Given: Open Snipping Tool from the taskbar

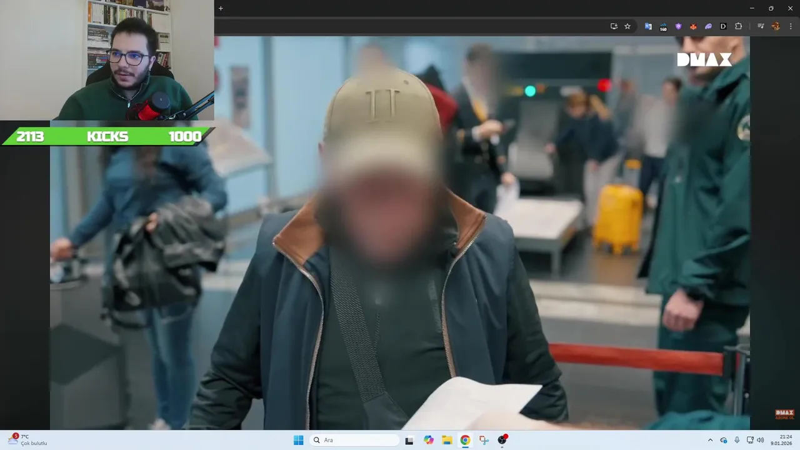Looking at the screenshot, I should [484, 440].
